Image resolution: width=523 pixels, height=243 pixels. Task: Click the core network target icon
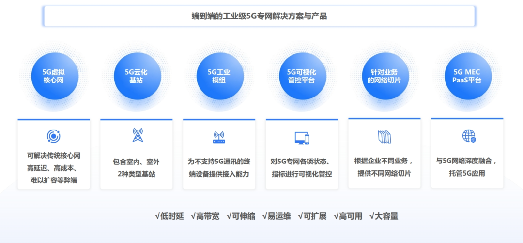click(x=53, y=136)
